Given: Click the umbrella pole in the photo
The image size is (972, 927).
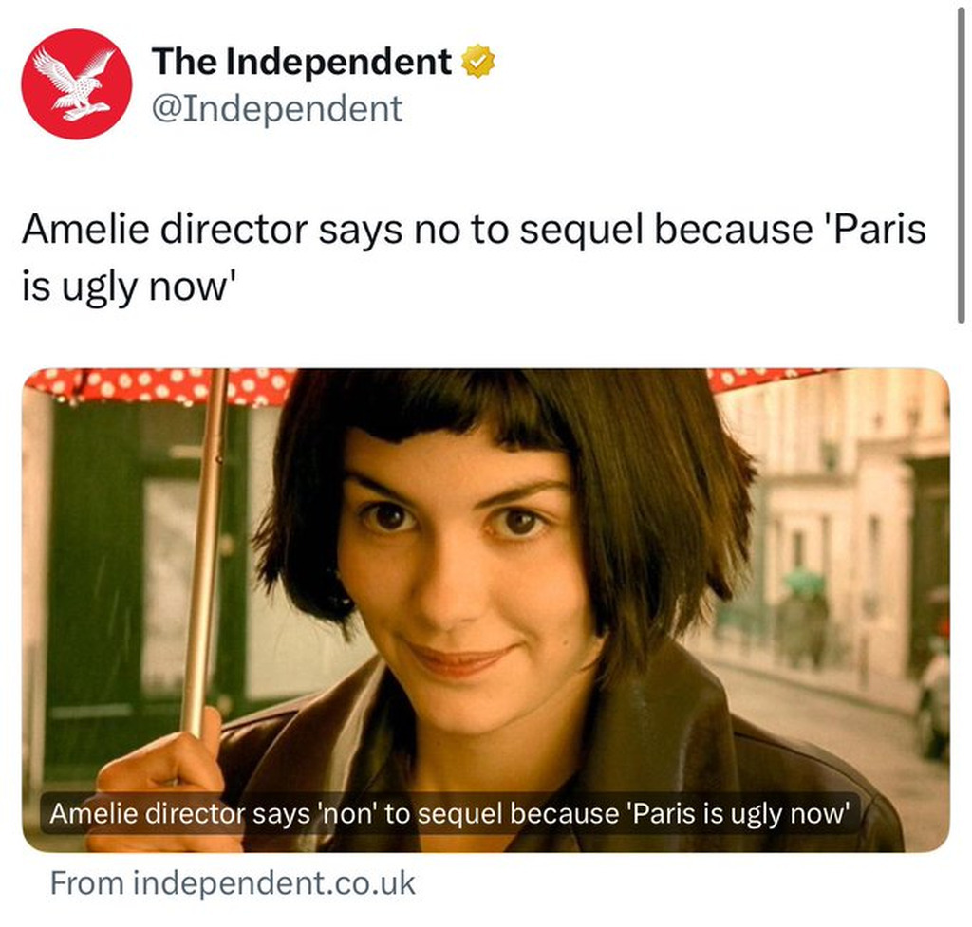Looking at the screenshot, I should (x=205, y=551).
